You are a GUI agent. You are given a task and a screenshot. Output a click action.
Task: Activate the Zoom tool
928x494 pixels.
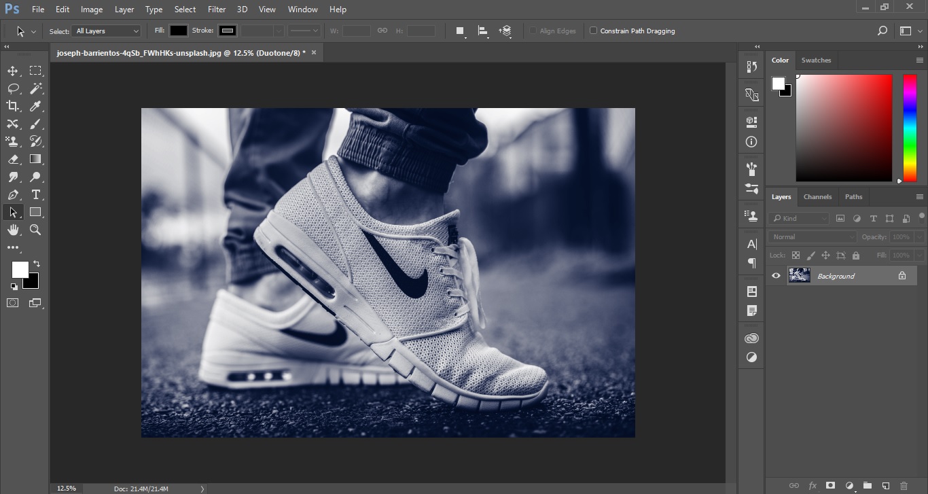click(x=35, y=230)
